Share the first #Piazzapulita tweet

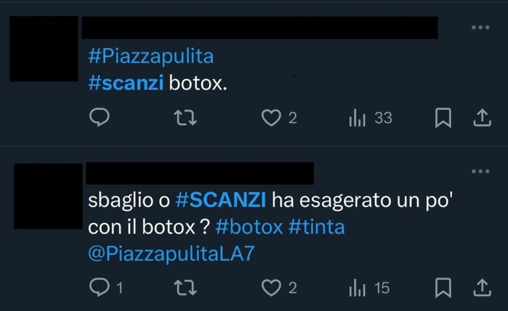pos(482,118)
